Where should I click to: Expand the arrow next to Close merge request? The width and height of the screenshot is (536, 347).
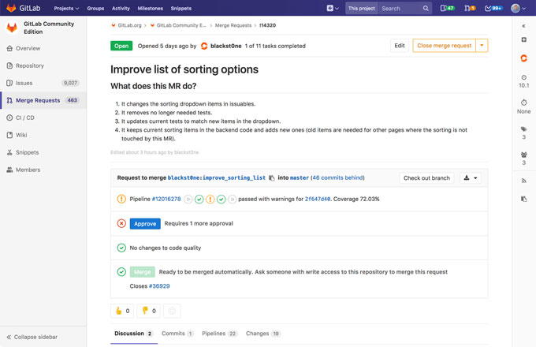click(x=482, y=46)
